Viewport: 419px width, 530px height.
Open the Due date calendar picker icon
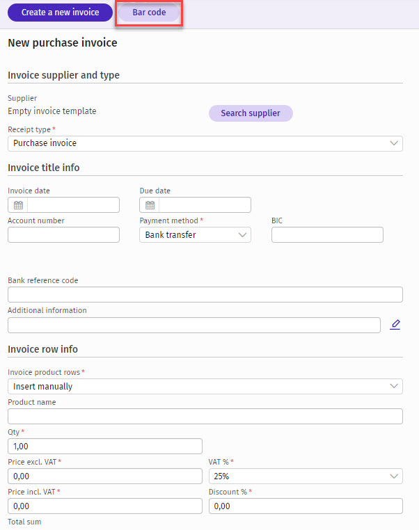[150, 205]
